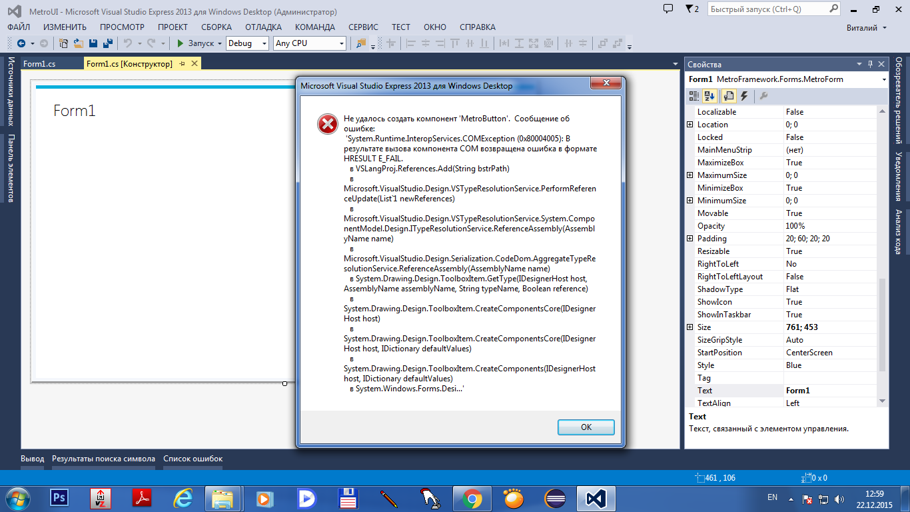Open the ОТЛАДКА menu
Screen dimensions: 910x512
pos(263,27)
